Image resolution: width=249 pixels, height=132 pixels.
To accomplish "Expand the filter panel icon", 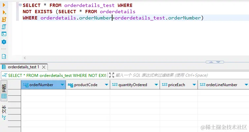I will point(111,75).
